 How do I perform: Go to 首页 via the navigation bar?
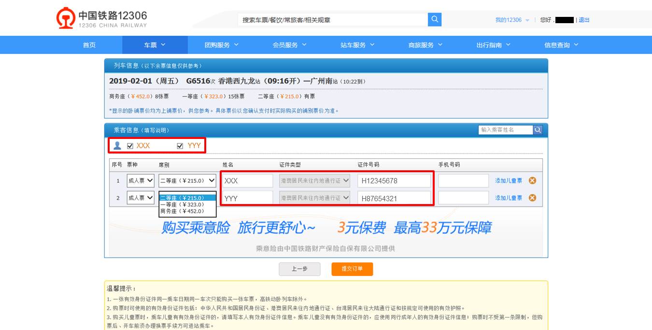click(89, 44)
